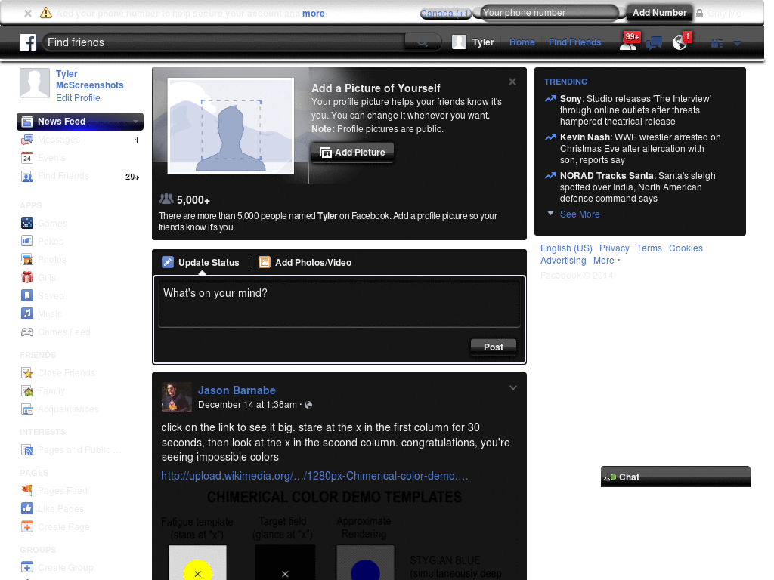Image resolution: width=774 pixels, height=580 pixels.
Task: Click the search magnifier icon
Action: pos(423,42)
